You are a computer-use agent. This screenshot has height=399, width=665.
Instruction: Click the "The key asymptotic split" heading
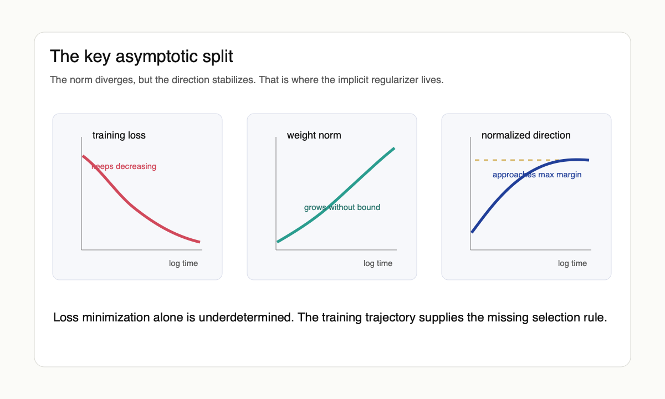click(x=141, y=57)
